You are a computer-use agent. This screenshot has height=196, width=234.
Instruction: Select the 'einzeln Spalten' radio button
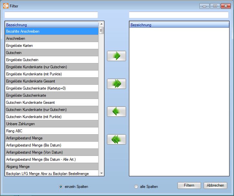61,187
